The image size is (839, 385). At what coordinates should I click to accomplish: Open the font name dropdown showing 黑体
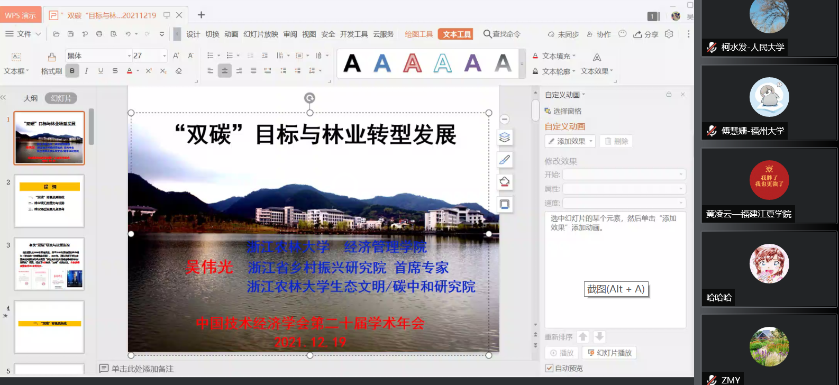pyautogui.click(x=98, y=56)
